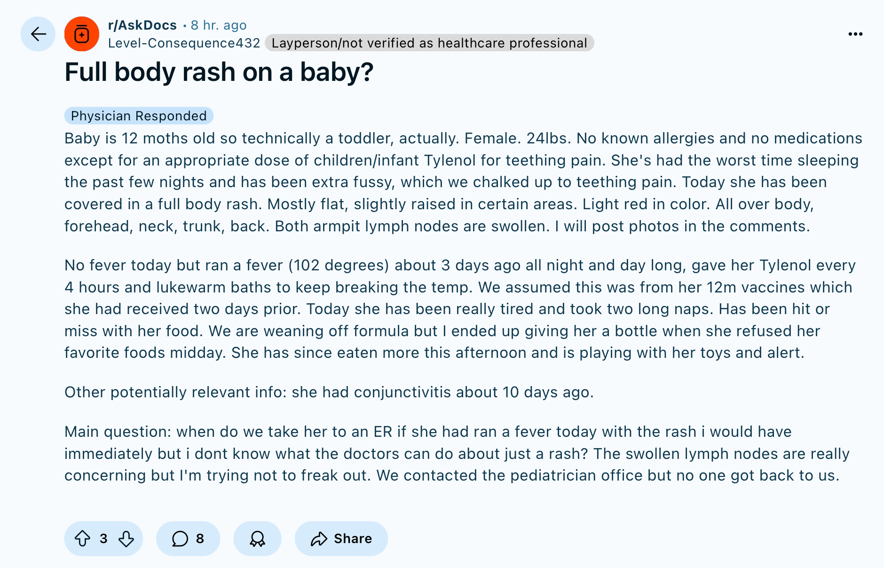
Task: Open the comments bubble showing 8
Action: click(188, 538)
